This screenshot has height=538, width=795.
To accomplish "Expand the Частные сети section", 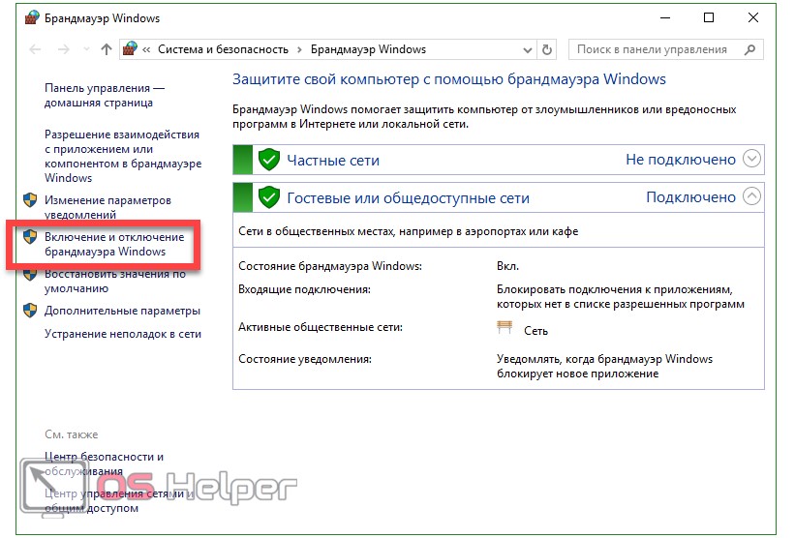I will [751, 160].
